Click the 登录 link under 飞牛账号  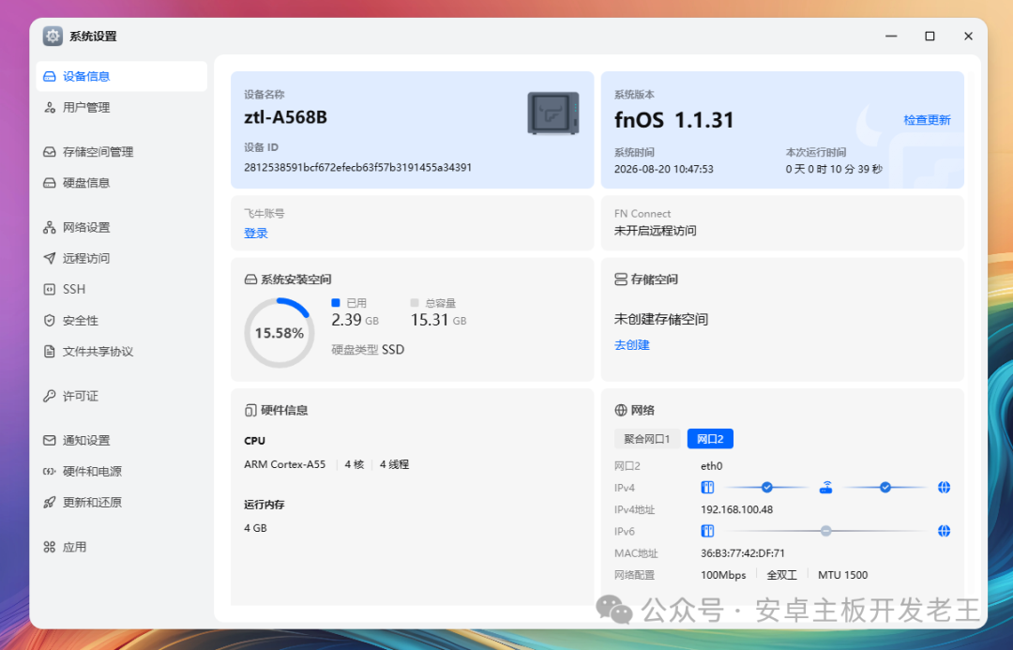256,234
